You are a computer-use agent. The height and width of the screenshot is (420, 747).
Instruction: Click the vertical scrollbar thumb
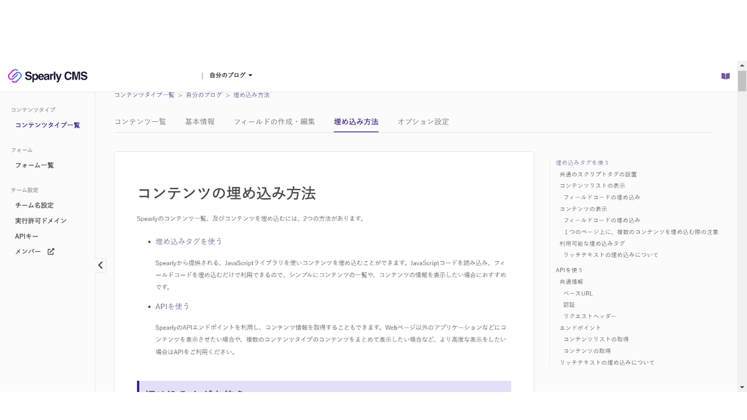pos(741,81)
